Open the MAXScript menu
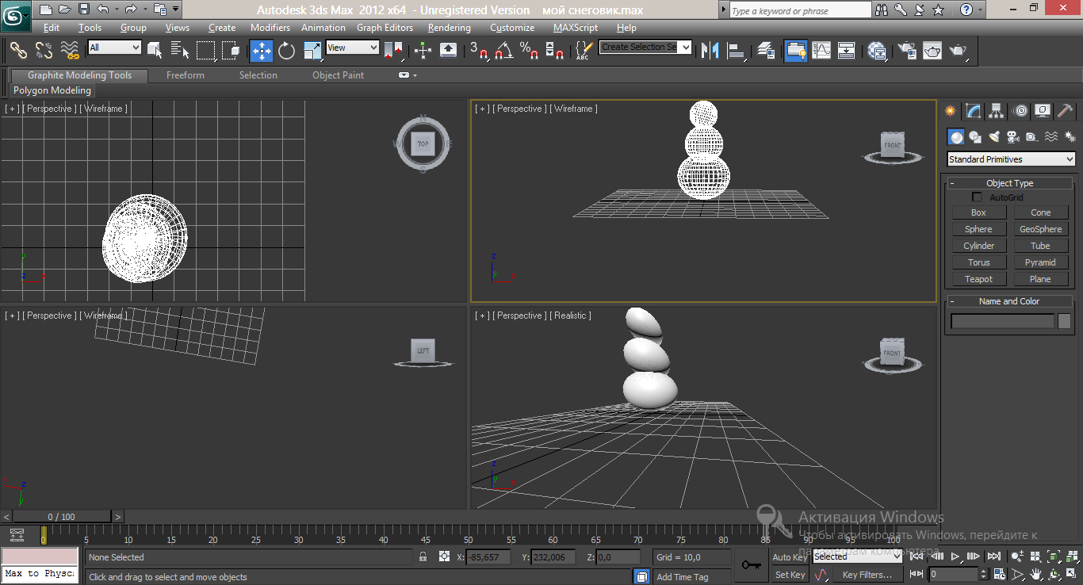Screen dimensions: 1083x585 (576, 28)
